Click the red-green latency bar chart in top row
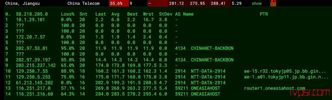Image resolution: width=332 pixels, height=100 pixels. 273,3
